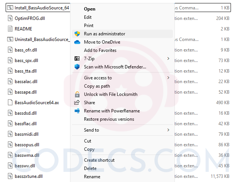Choose Move to OneDrive
Screen dimensions: 243x182
tap(122, 42)
